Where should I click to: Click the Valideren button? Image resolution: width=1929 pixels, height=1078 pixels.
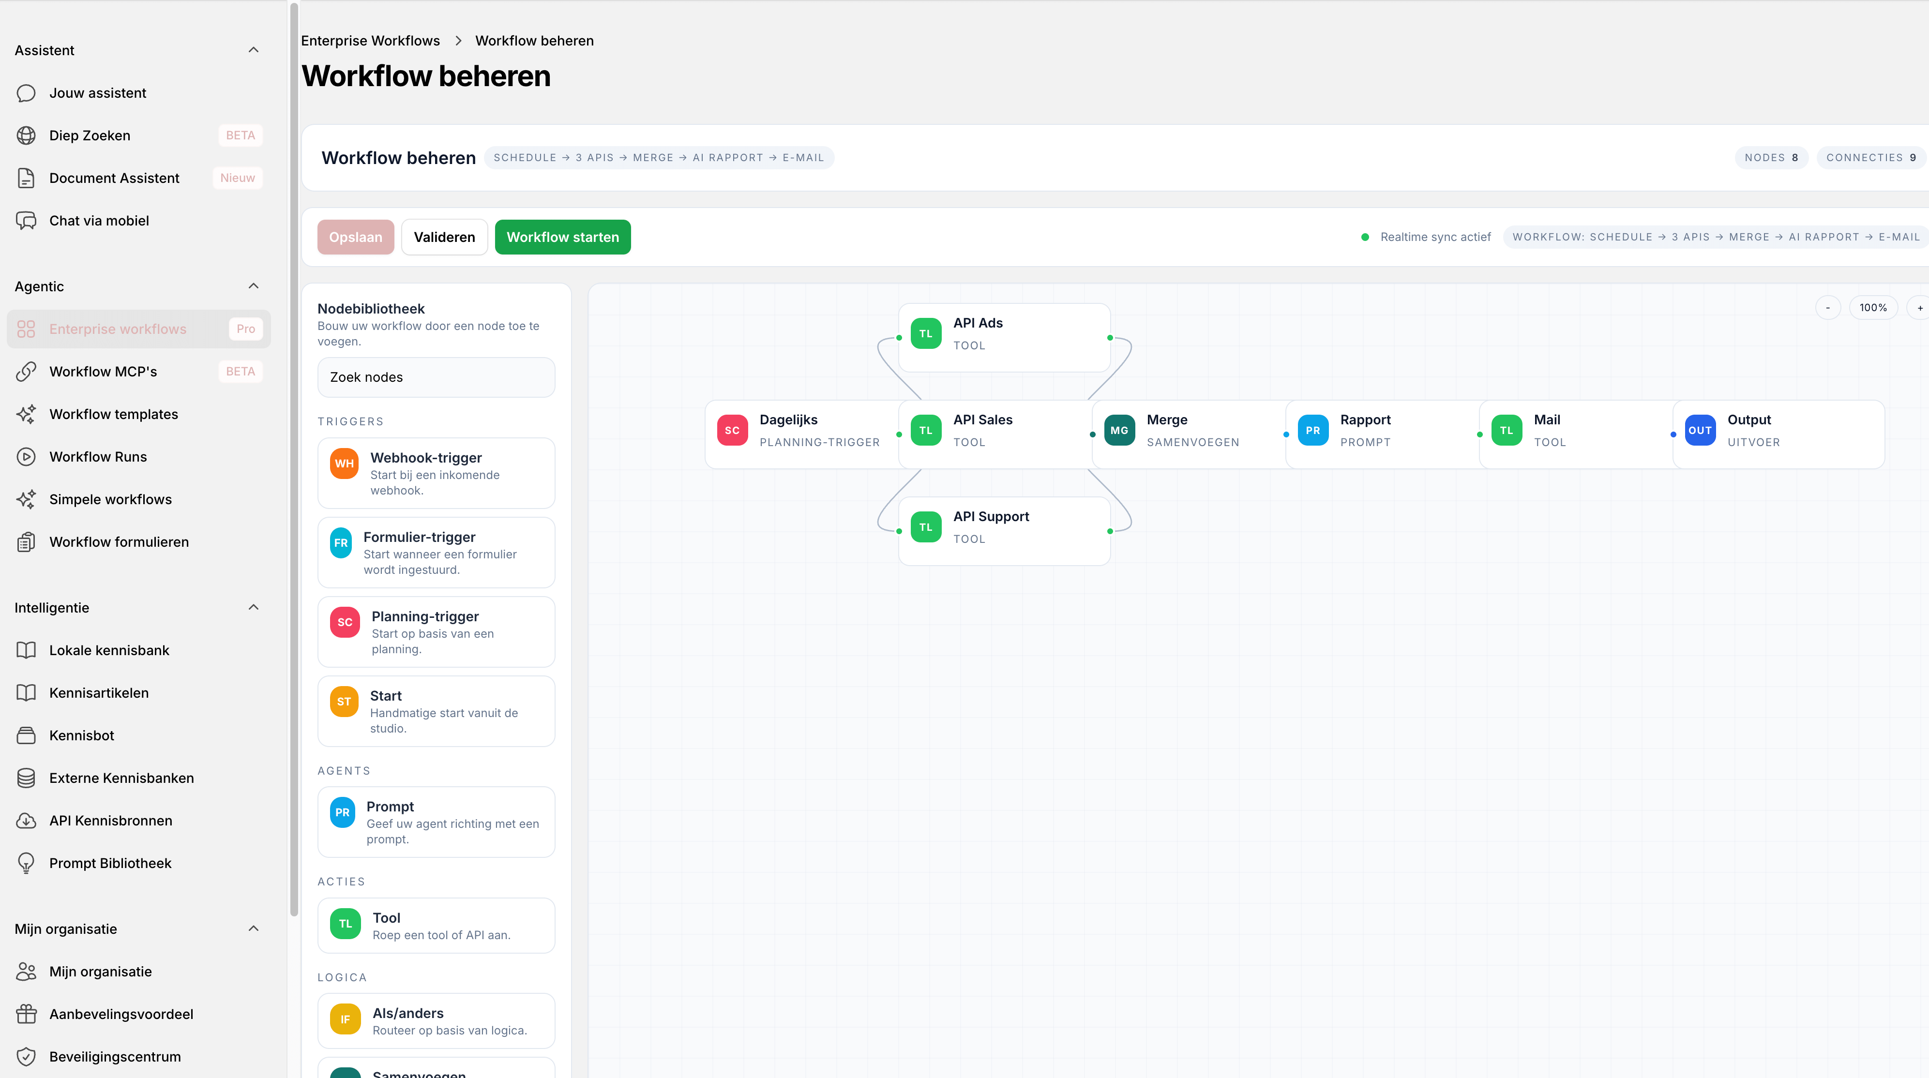(444, 237)
